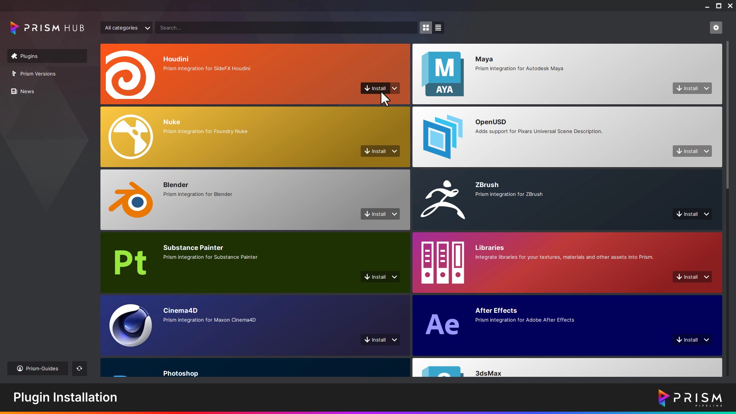This screenshot has width=736, height=414.
Task: Expand Nuke install options arrow
Action: click(395, 151)
